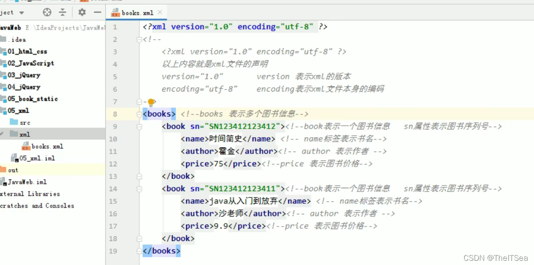Click the fold end marker on line 13
534x265 pixels.
pos(140,176)
